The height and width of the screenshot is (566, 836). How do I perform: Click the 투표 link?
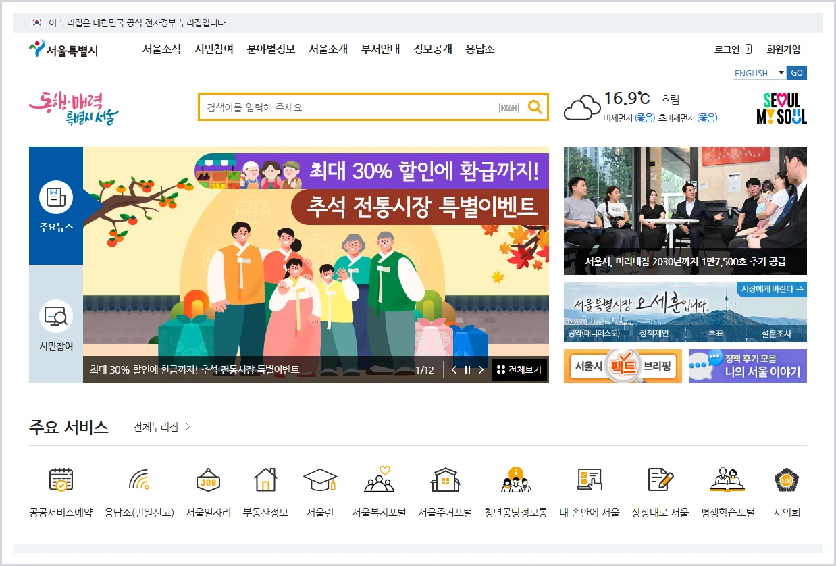[716, 334]
